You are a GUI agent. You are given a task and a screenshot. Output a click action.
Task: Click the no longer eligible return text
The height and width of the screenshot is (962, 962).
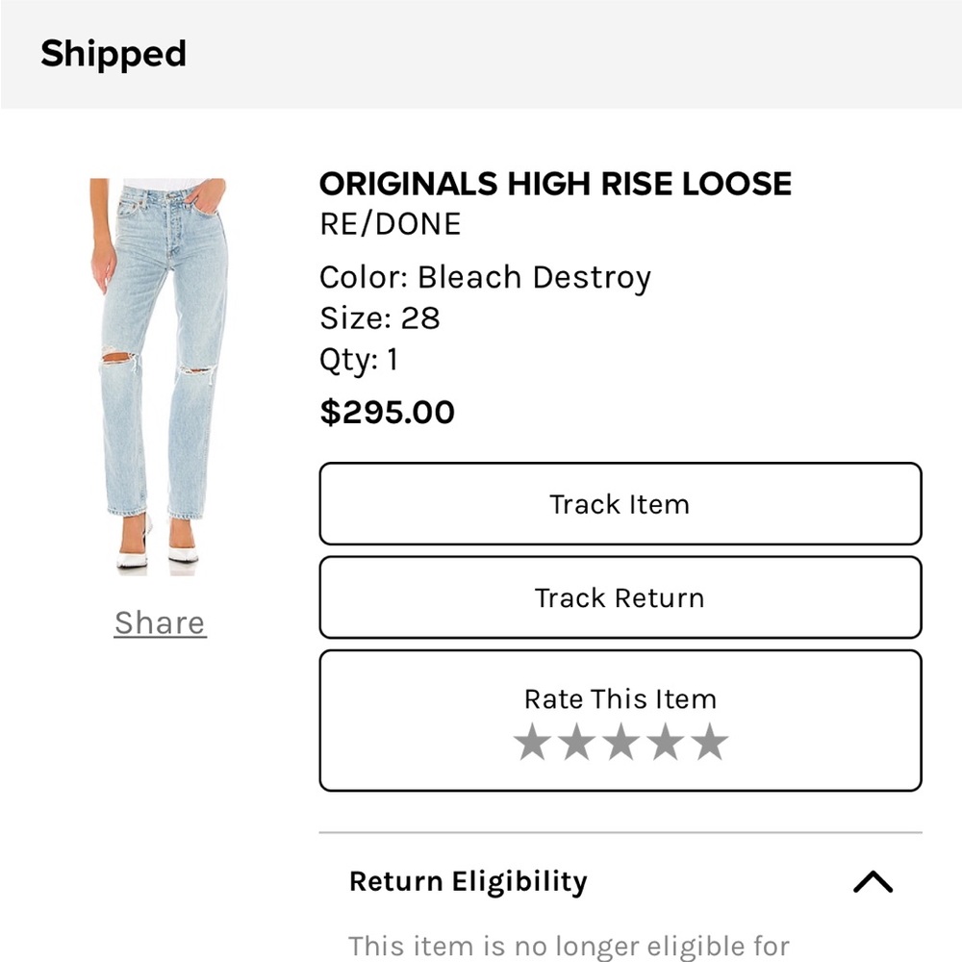tap(569, 946)
